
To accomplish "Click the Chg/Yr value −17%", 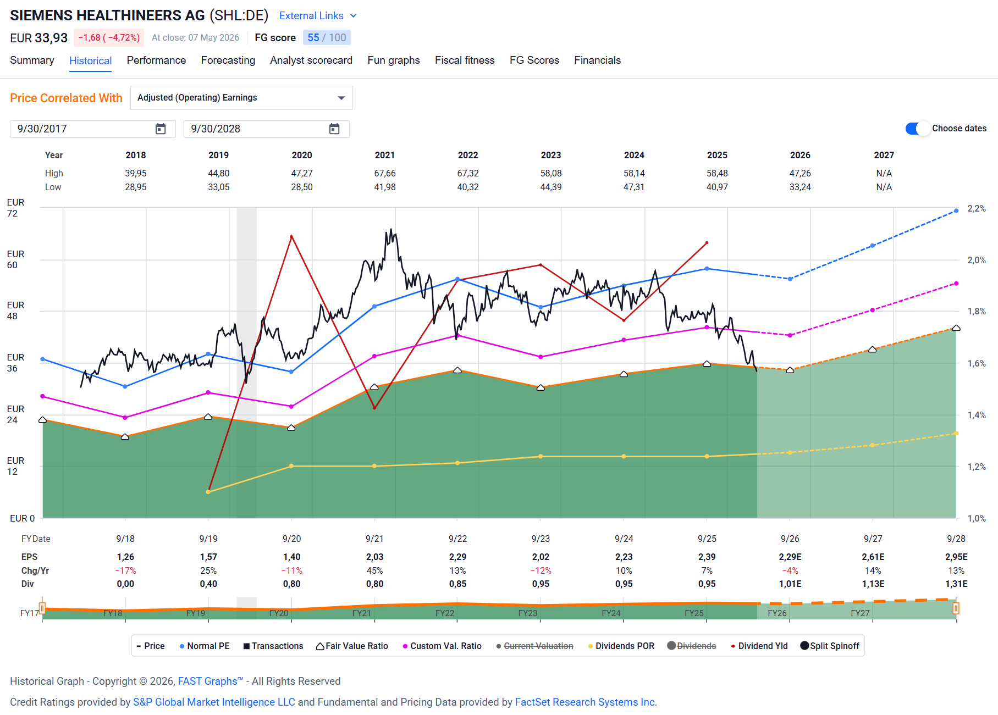I will point(125,570).
